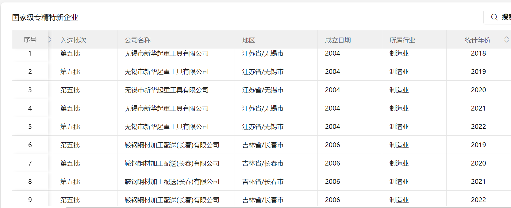
Task: Click 鞍钢钢材加工配送(长春)有限公司 in row 6
Action: 172,145
